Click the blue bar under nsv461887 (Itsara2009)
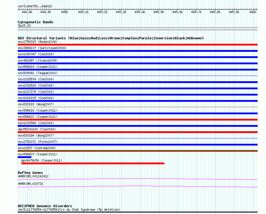This screenshot has height=214, width=266. [137, 63]
